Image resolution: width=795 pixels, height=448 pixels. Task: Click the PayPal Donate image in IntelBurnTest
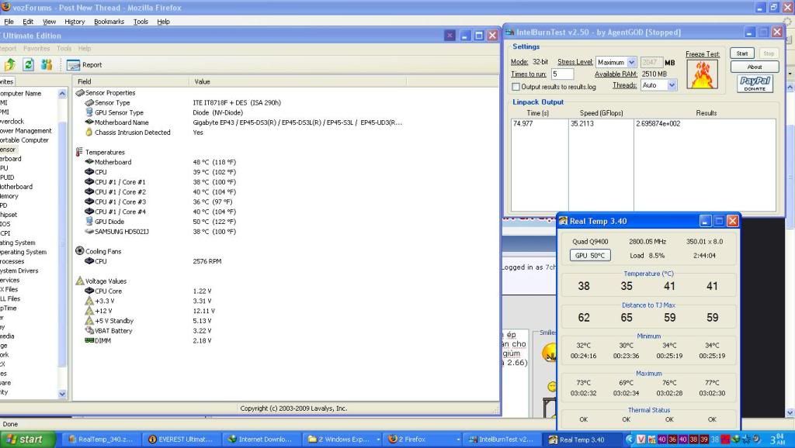[755, 84]
